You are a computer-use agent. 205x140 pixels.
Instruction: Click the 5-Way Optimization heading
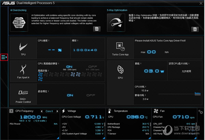(117, 10)
